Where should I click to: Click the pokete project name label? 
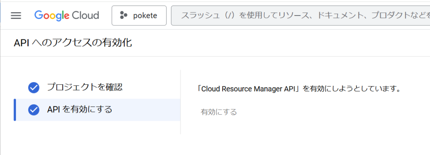145,15
